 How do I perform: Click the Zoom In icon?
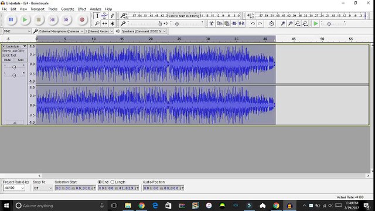pyautogui.click(x=282, y=23)
